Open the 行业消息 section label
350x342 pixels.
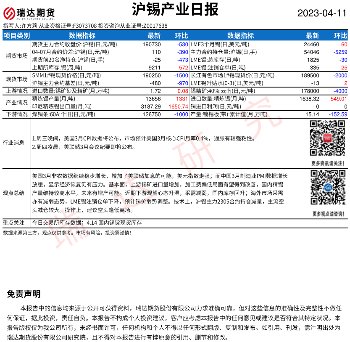[x=13, y=143]
